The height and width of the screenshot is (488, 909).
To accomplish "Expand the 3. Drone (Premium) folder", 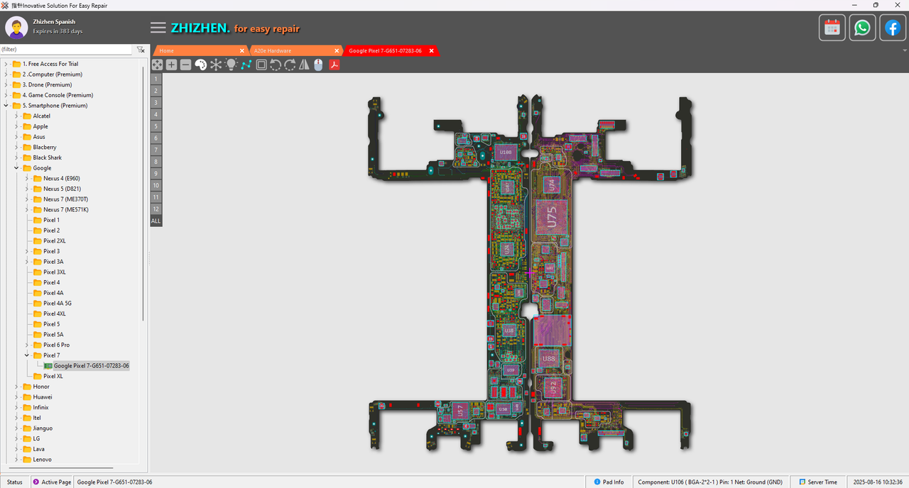I will [x=6, y=84].
